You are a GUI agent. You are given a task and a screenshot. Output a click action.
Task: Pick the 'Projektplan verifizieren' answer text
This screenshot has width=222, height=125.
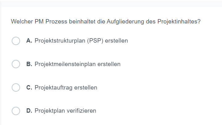click(65, 111)
